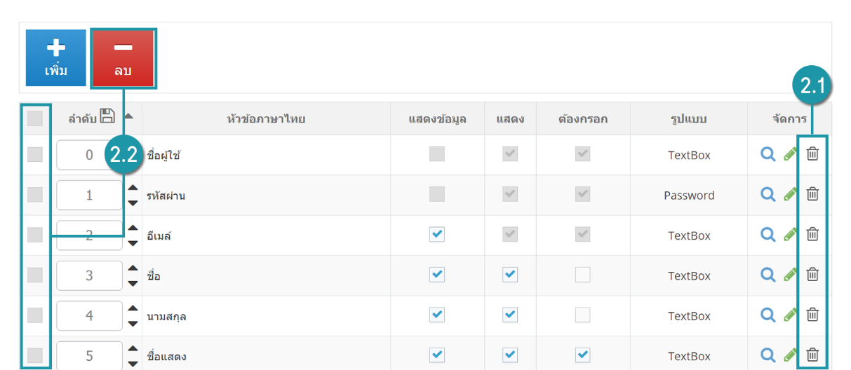Open the magnifier for นามสกุล row

pyautogui.click(x=768, y=314)
